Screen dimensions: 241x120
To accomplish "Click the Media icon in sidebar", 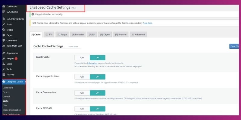I will [4, 30].
